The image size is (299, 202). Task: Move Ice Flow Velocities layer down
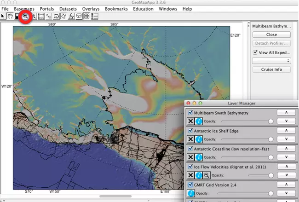286,175
